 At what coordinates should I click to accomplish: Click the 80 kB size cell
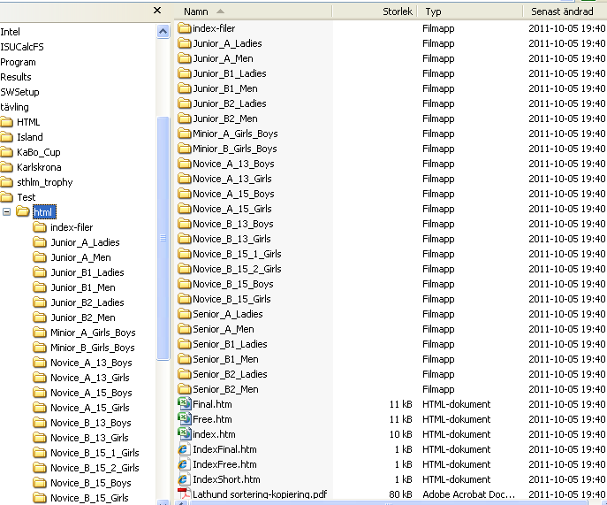[400, 494]
